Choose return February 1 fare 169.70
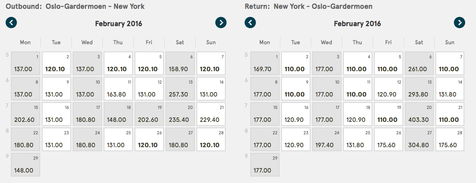This screenshot has width=476, height=183. (265, 63)
